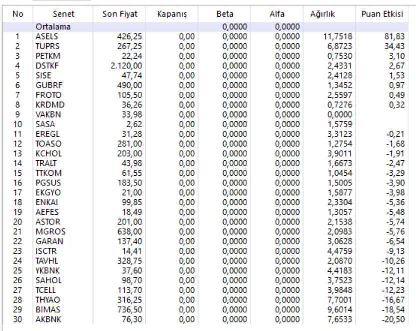The image size is (416, 331).
Task: Select the AKBNK stock row
Action: click(205, 319)
